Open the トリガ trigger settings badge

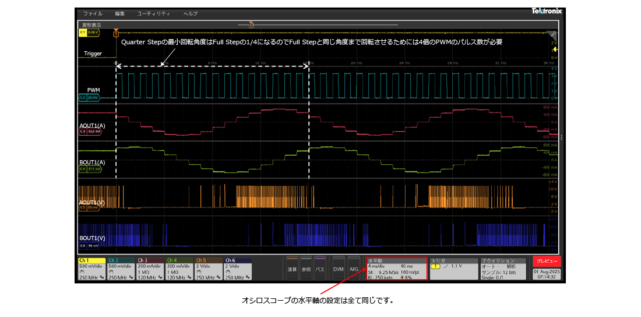[x=453, y=269]
